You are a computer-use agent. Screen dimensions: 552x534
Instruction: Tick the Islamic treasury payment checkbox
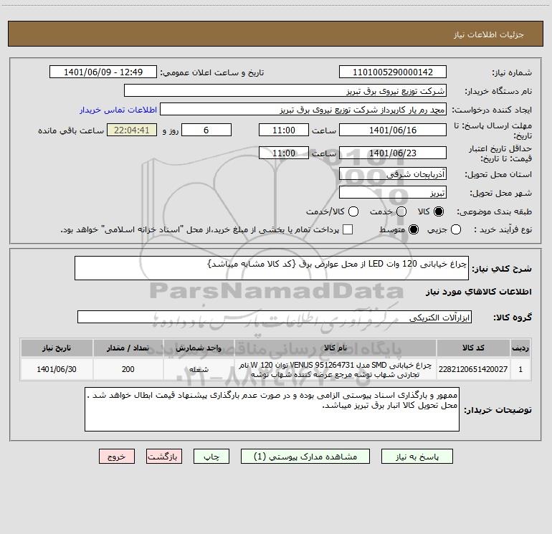click(348, 229)
